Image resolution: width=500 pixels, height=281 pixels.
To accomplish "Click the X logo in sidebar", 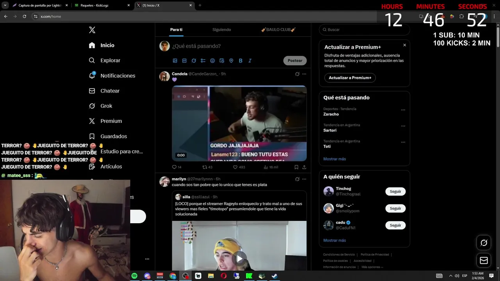I will click(x=92, y=30).
